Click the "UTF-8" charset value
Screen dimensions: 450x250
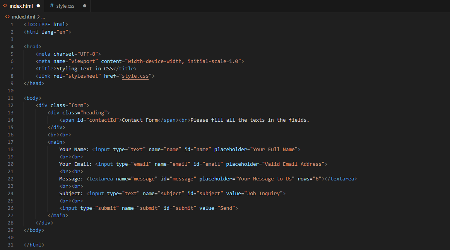click(x=87, y=54)
